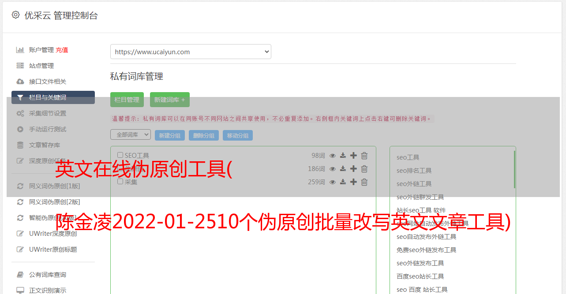Click the book icon next to 公有词库查询
The height and width of the screenshot is (294, 566).
20,275
